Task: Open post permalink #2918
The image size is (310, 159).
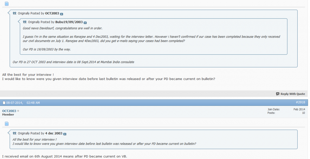Action: (x=300, y=102)
